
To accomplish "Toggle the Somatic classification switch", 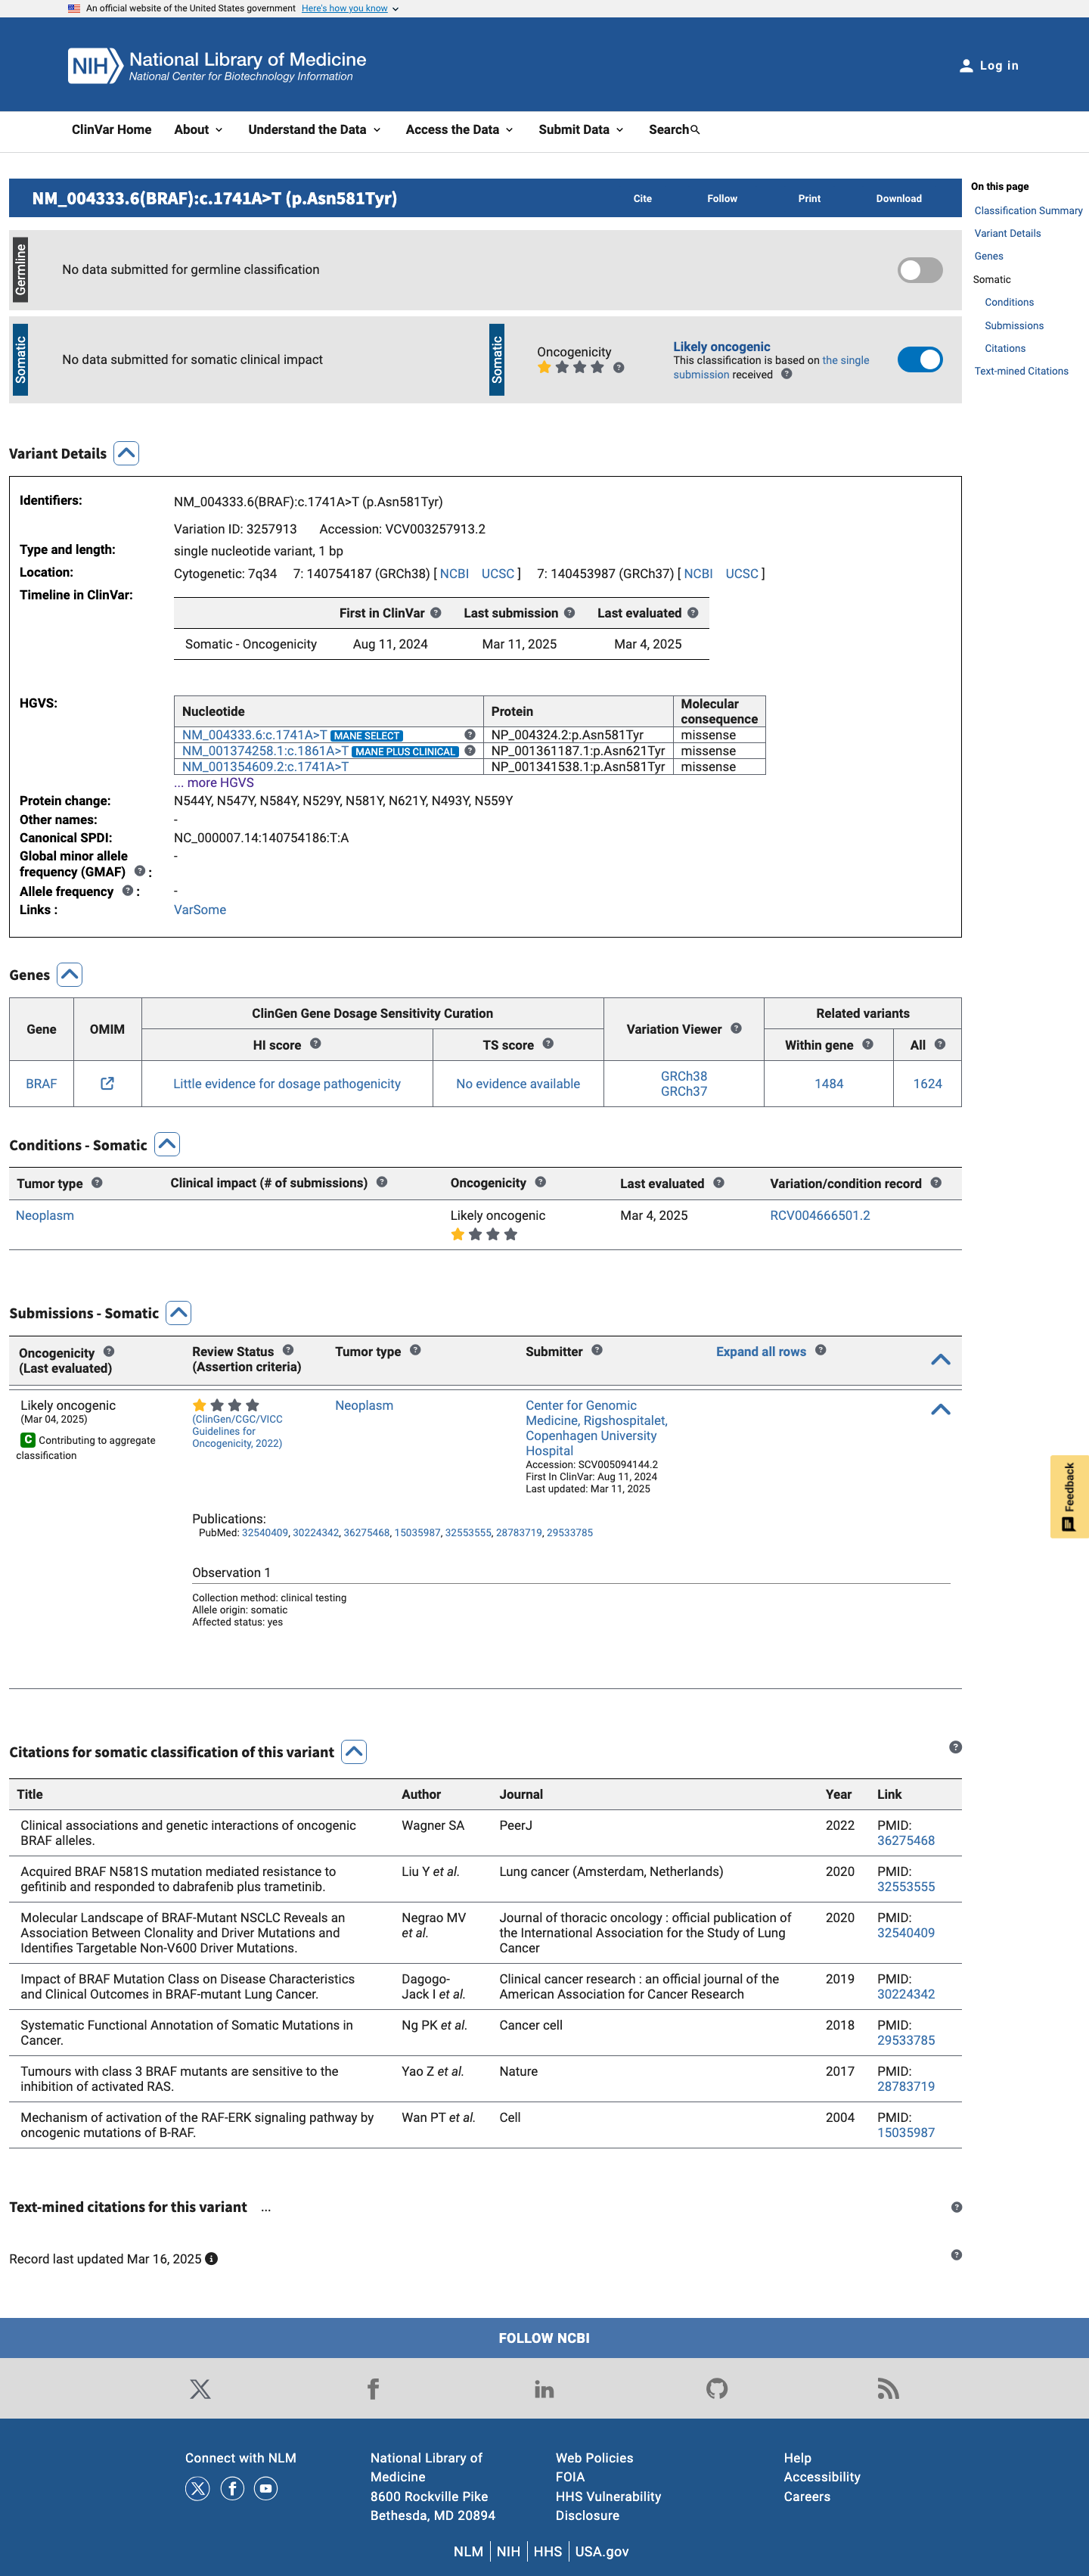I will click(919, 360).
